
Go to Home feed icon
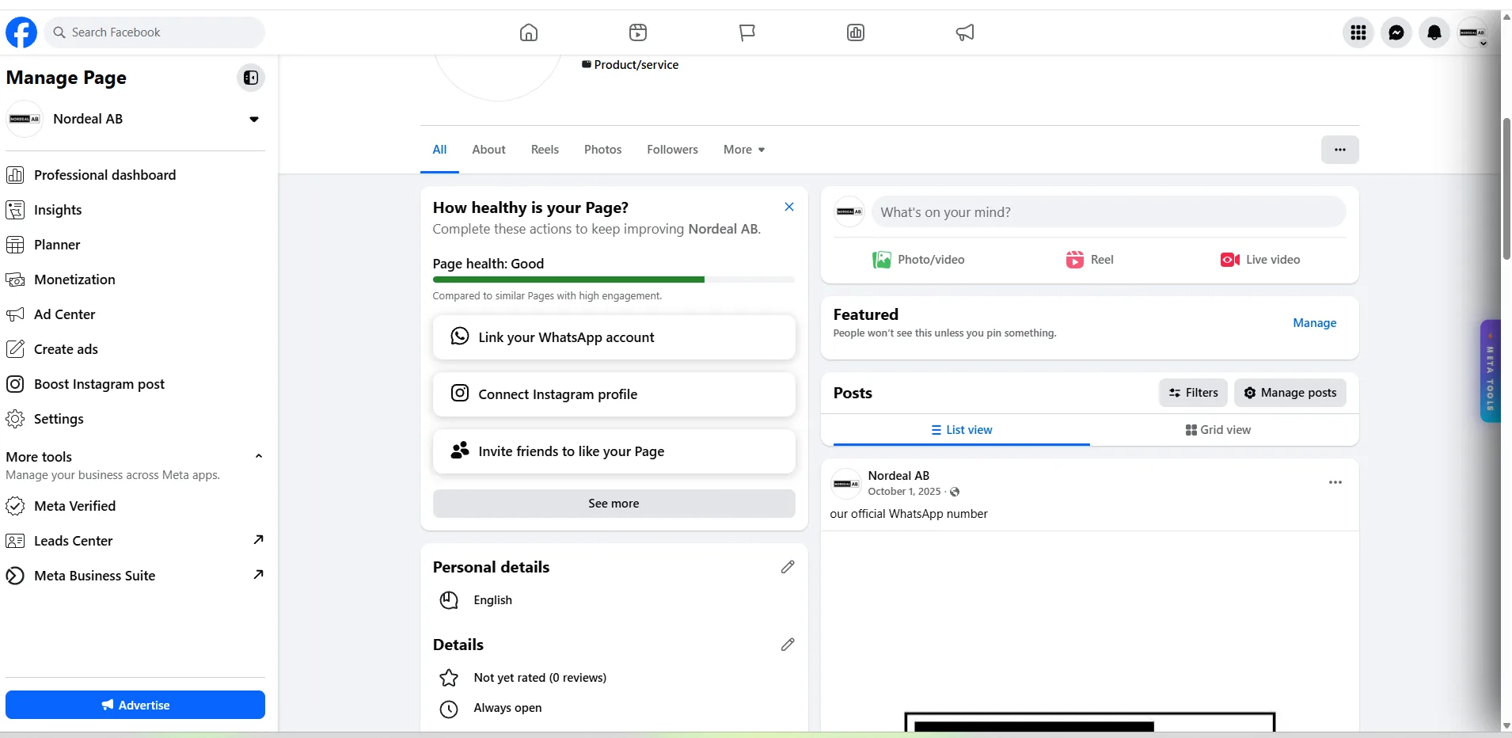pos(529,32)
